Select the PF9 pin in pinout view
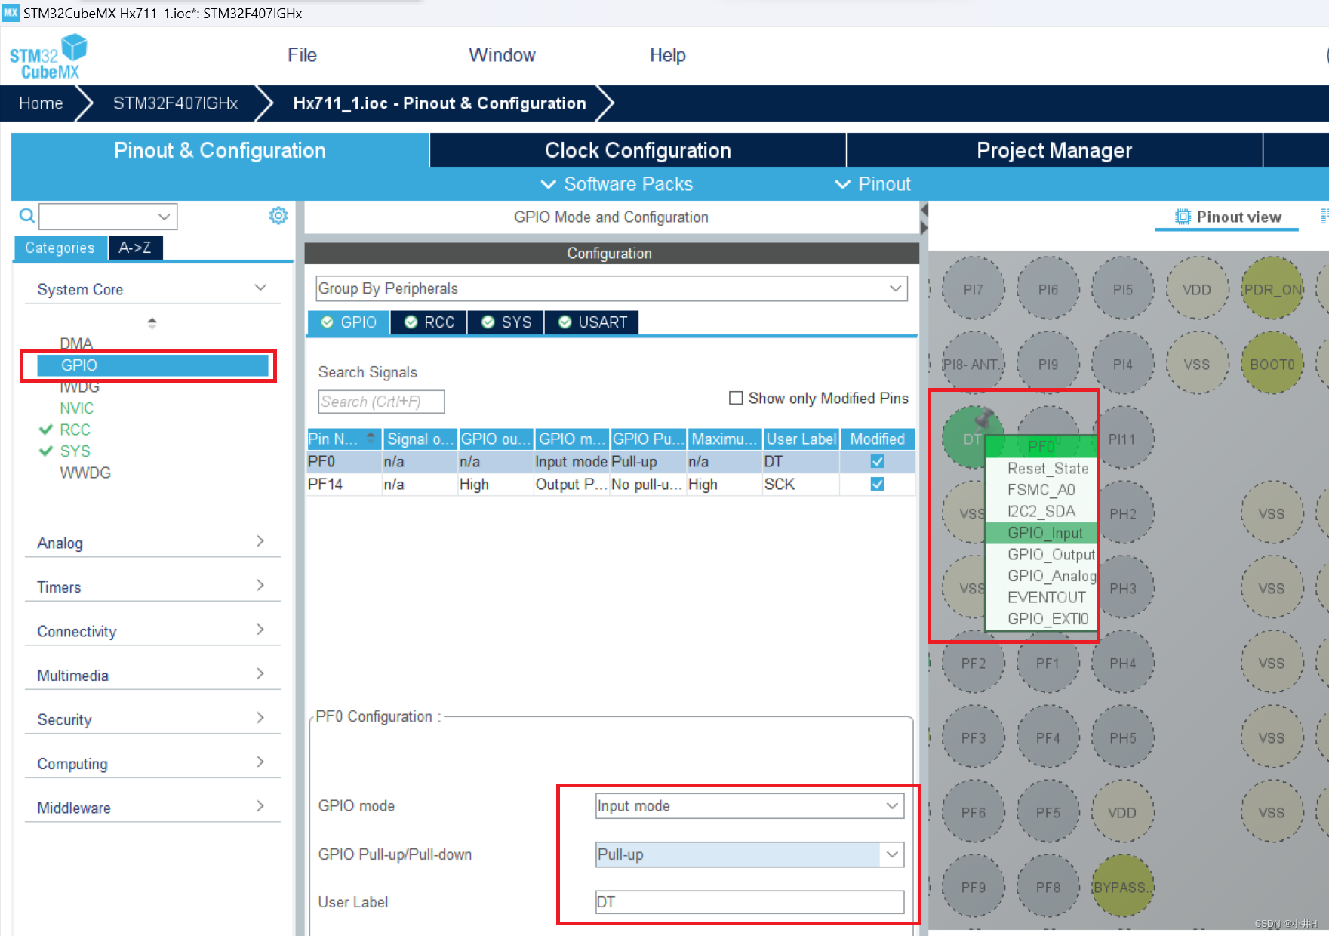This screenshot has width=1329, height=936. 974,888
